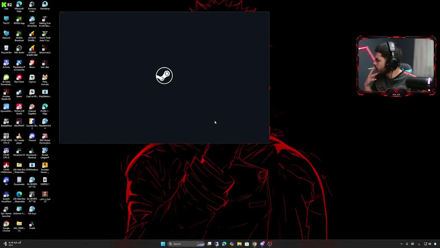Open the notification bell in system tray
Viewport: 440px width, 248px height.
[435, 244]
